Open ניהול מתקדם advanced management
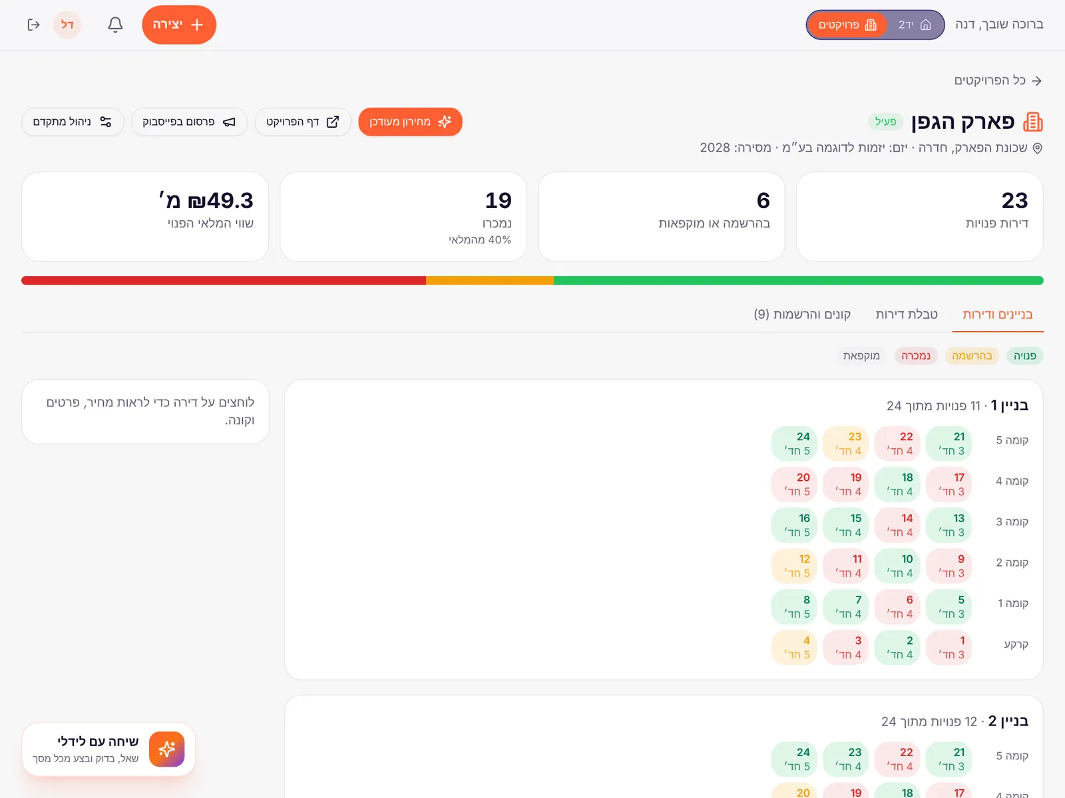1065x798 pixels. pyautogui.click(x=73, y=122)
